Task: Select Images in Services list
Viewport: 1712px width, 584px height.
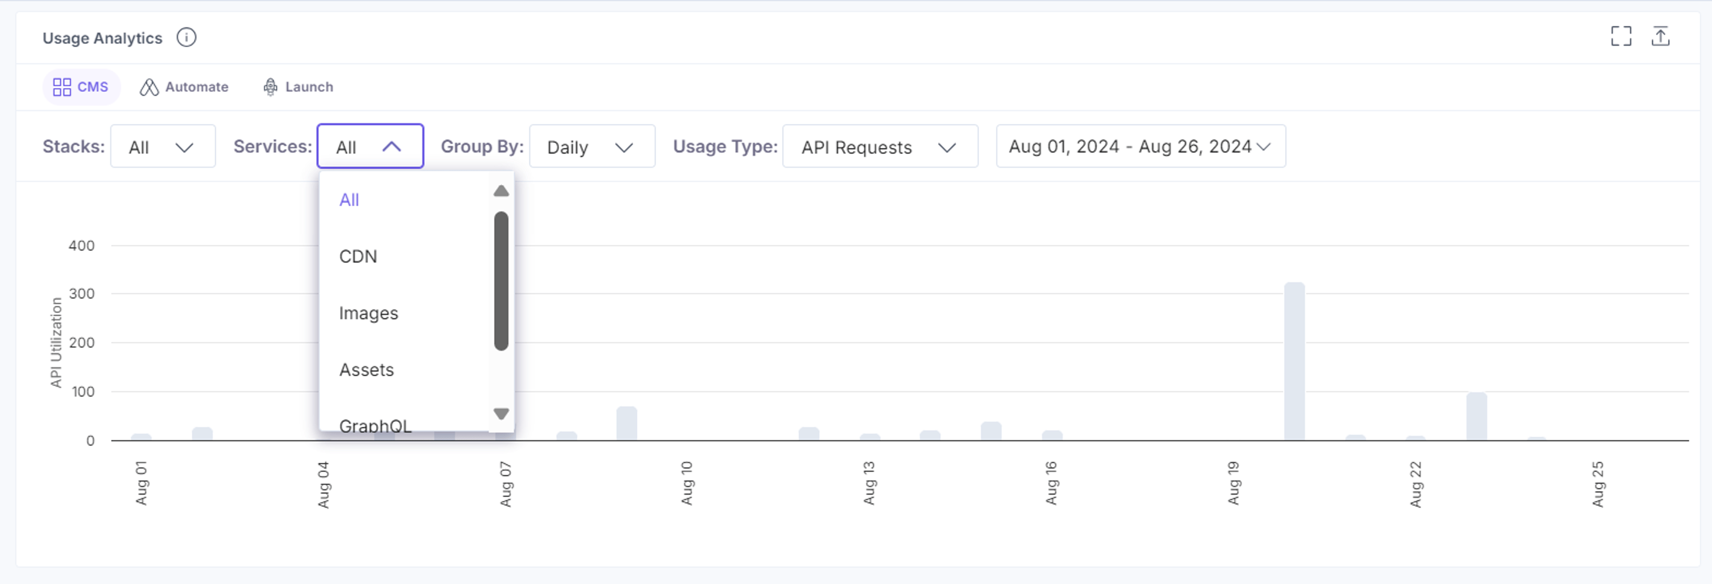Action: click(x=404, y=313)
